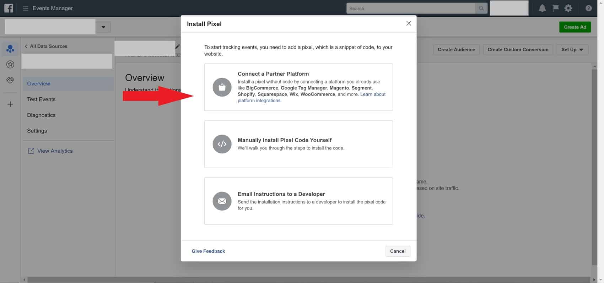Click the search input field
The image size is (604, 283).
pos(411,8)
